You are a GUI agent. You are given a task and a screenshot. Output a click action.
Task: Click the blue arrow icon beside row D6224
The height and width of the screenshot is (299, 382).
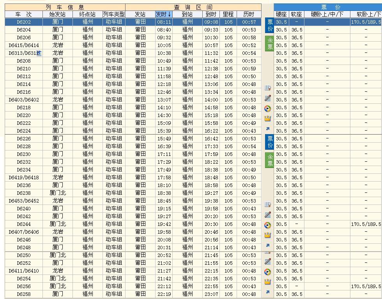pos(267,129)
